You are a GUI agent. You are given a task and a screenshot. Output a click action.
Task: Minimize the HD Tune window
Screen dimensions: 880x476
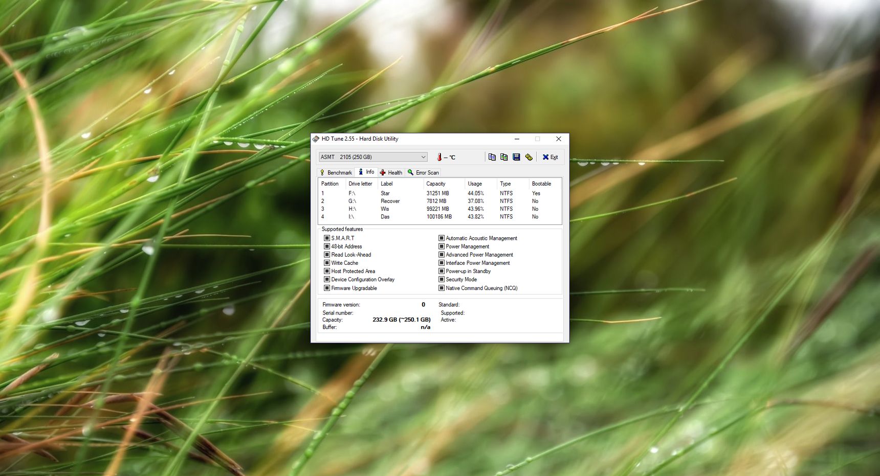coord(517,139)
